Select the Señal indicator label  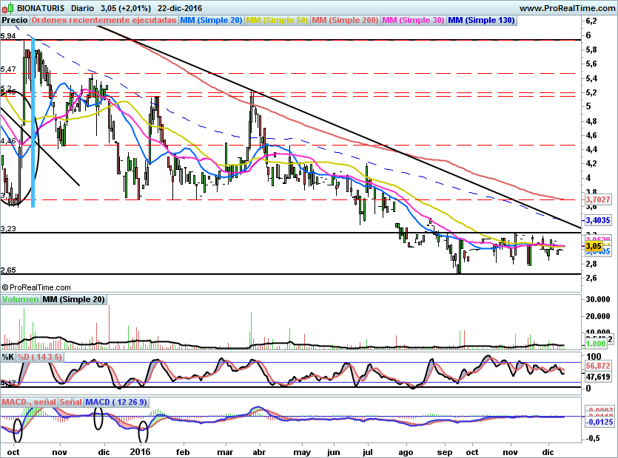(x=71, y=402)
